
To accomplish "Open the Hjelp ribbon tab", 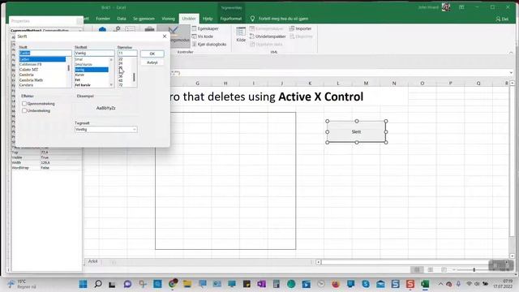I will (x=208, y=19).
